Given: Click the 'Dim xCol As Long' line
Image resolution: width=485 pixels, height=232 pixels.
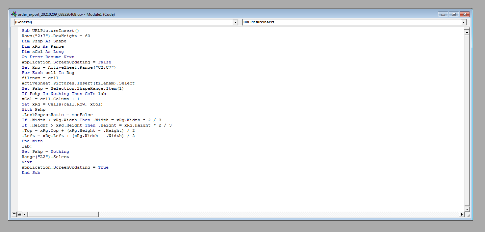Looking at the screenshot, I should tap(43, 52).
